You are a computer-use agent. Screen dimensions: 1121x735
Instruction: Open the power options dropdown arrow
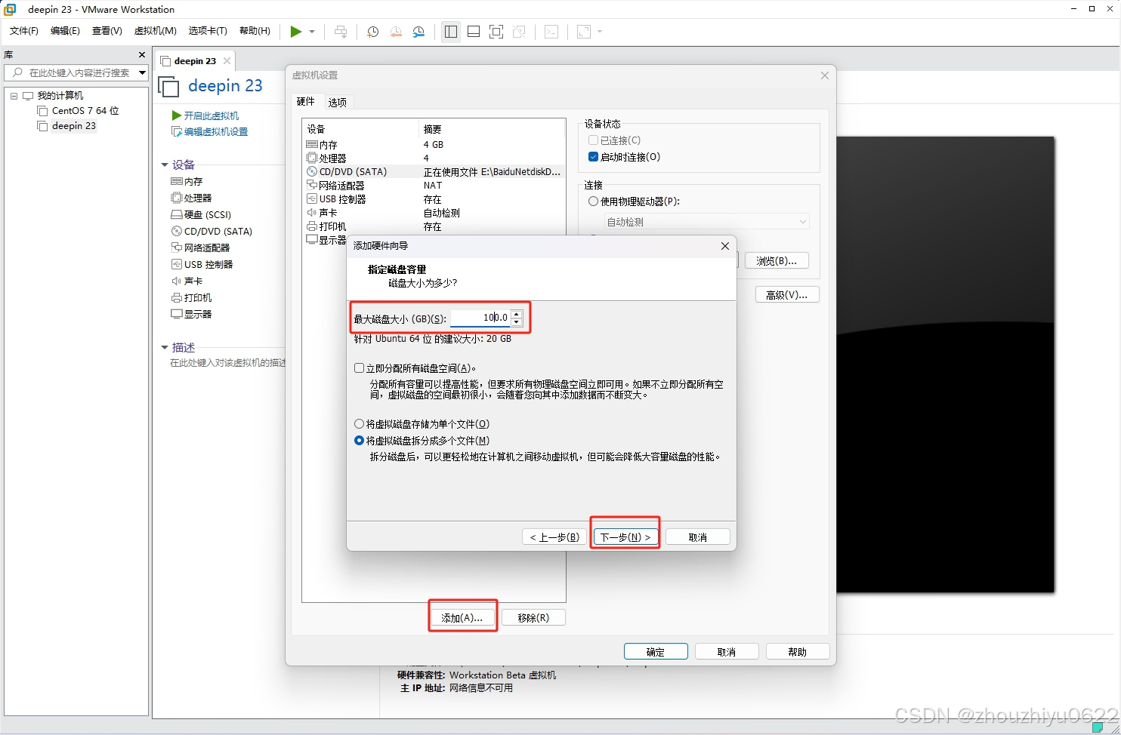312,32
